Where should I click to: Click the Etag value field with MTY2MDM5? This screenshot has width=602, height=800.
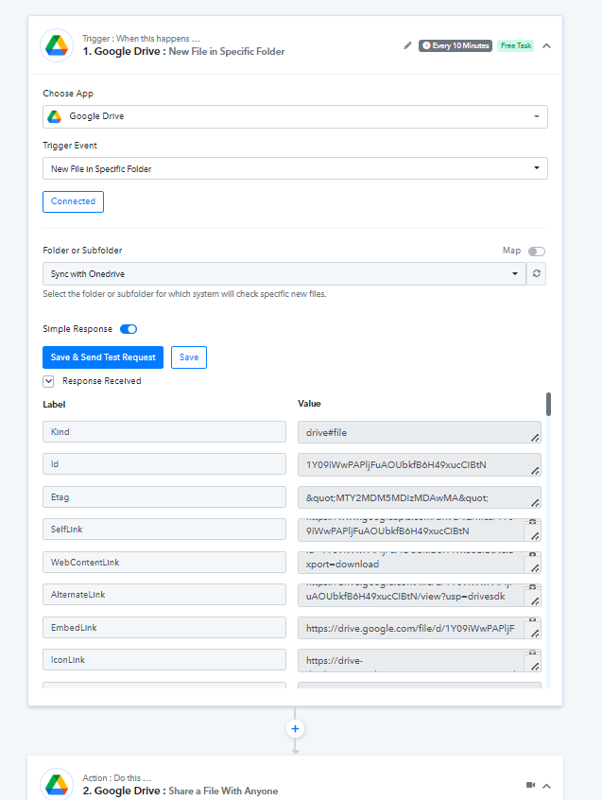(420, 497)
